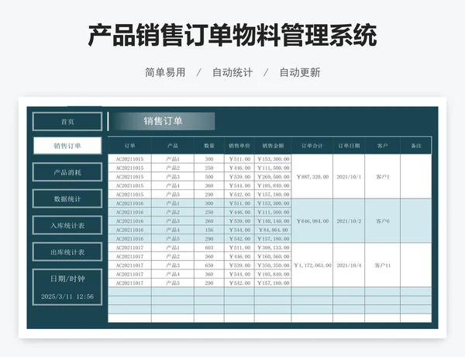Screen dimensions: 465x357
Task: Select the sales amount ¥308,133.00 cell
Action: (x=273, y=248)
